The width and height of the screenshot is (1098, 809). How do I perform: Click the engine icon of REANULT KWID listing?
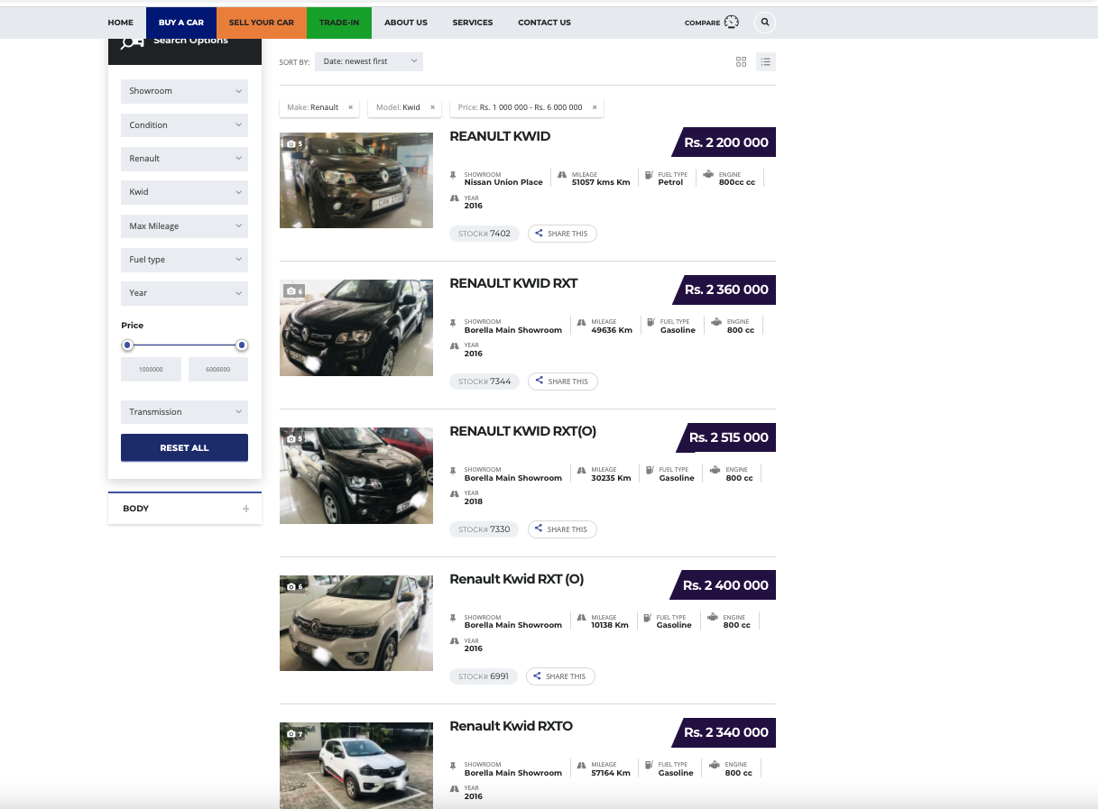coord(709,174)
